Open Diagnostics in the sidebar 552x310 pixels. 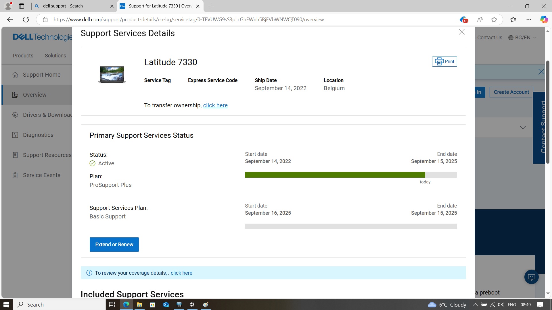[37, 135]
